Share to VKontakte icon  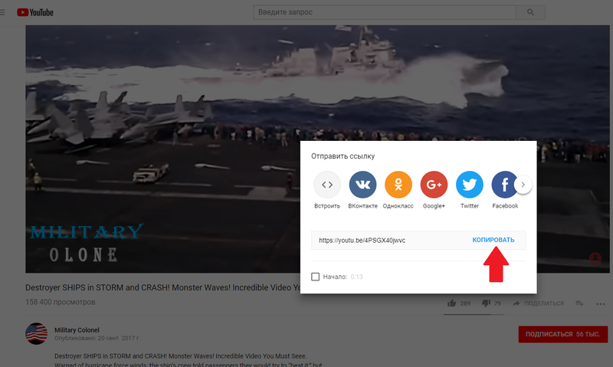pos(362,185)
